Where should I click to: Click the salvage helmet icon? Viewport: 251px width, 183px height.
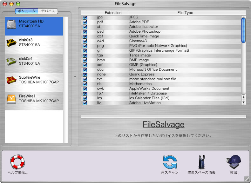[x=234, y=162]
